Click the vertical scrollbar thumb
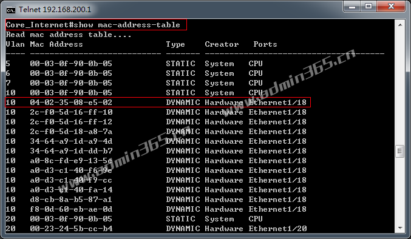The height and width of the screenshot is (239, 411). [400, 151]
